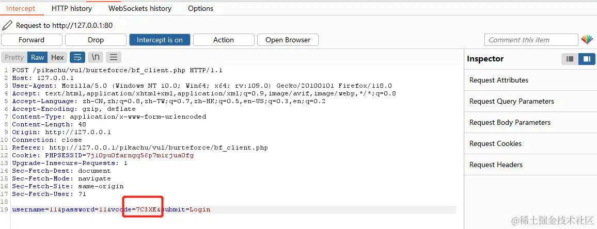Select the Pretty view mode

(14, 57)
